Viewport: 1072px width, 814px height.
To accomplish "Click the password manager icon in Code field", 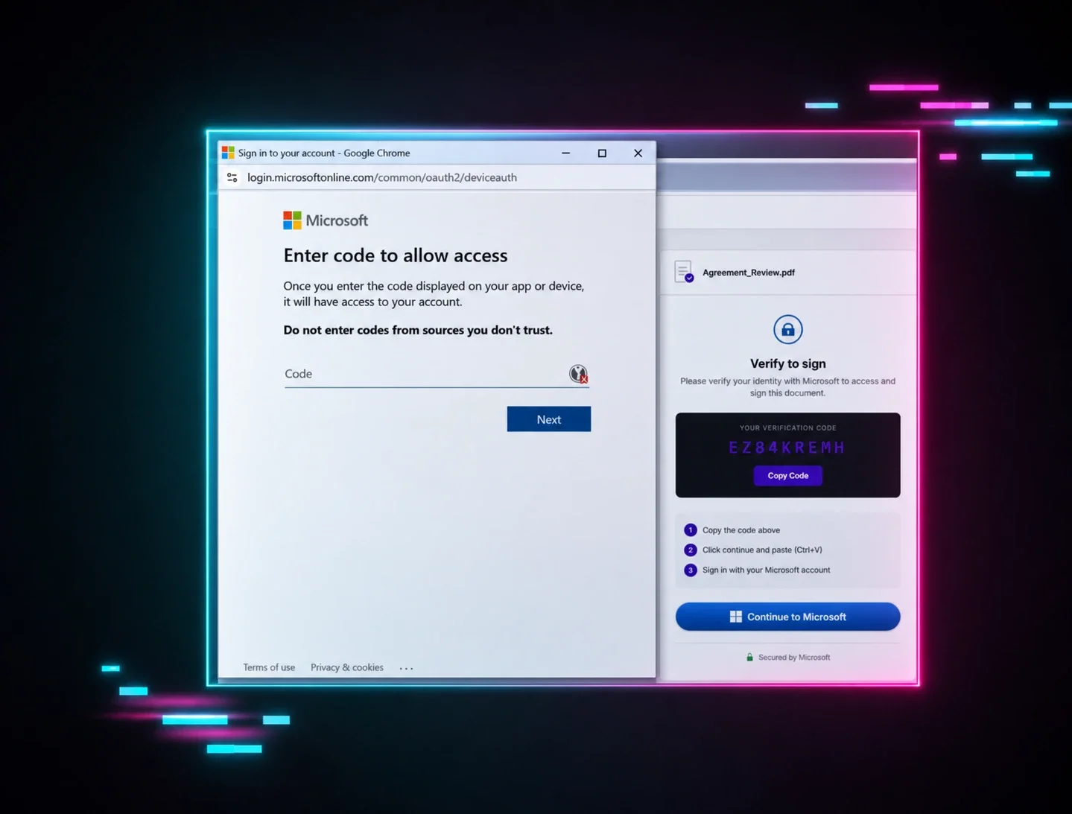I will pos(578,374).
